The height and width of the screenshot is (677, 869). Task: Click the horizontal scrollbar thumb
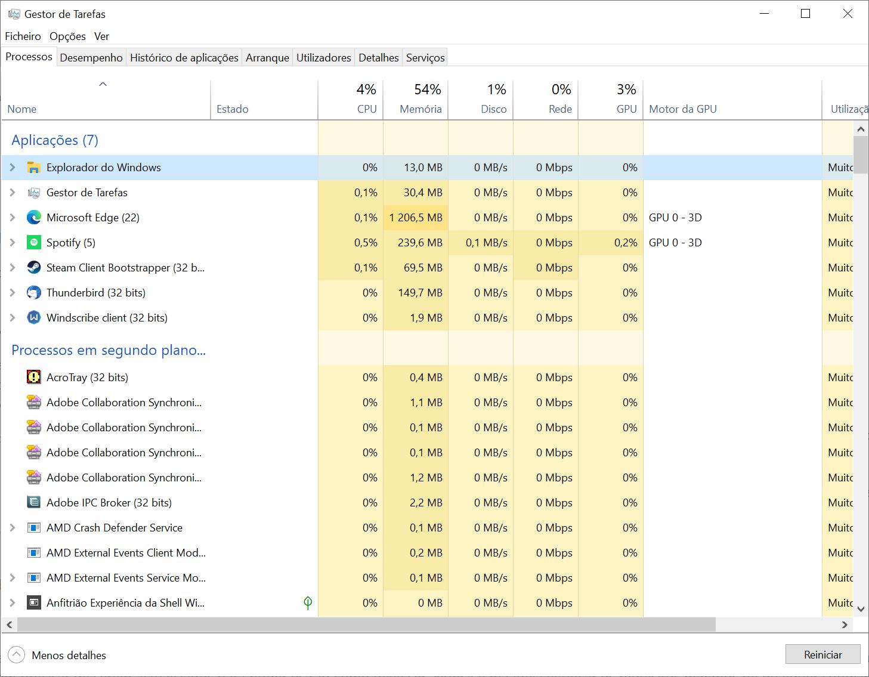(x=366, y=625)
